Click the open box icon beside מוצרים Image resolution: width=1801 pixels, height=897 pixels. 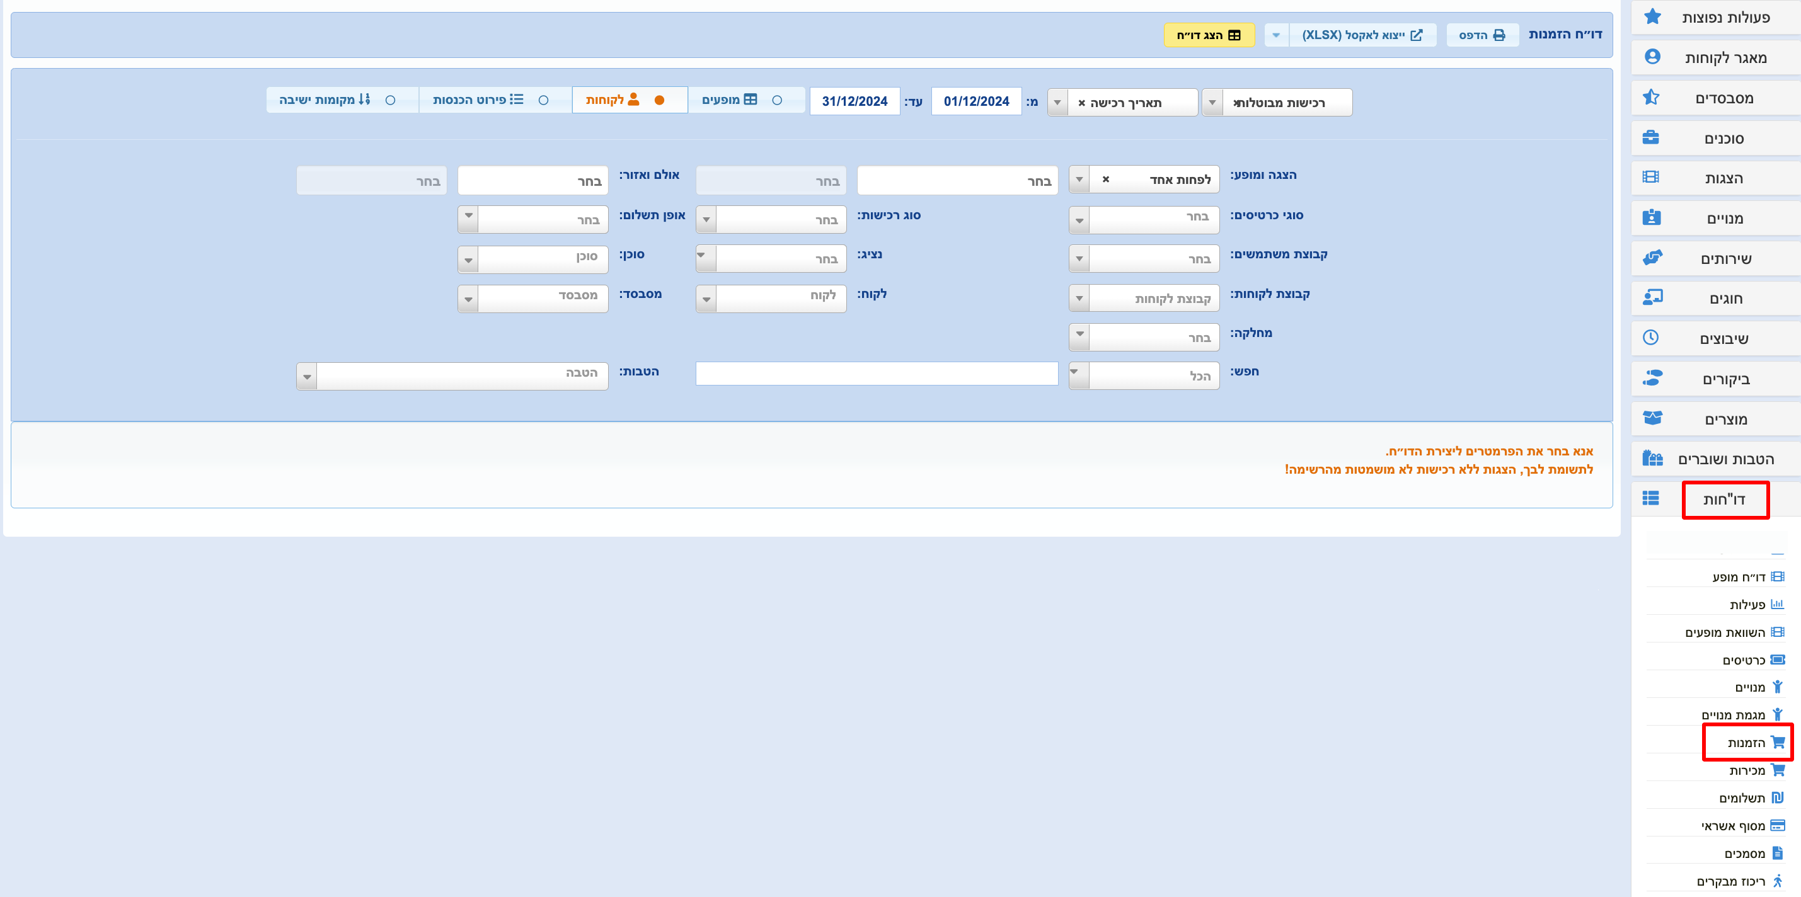(1652, 418)
